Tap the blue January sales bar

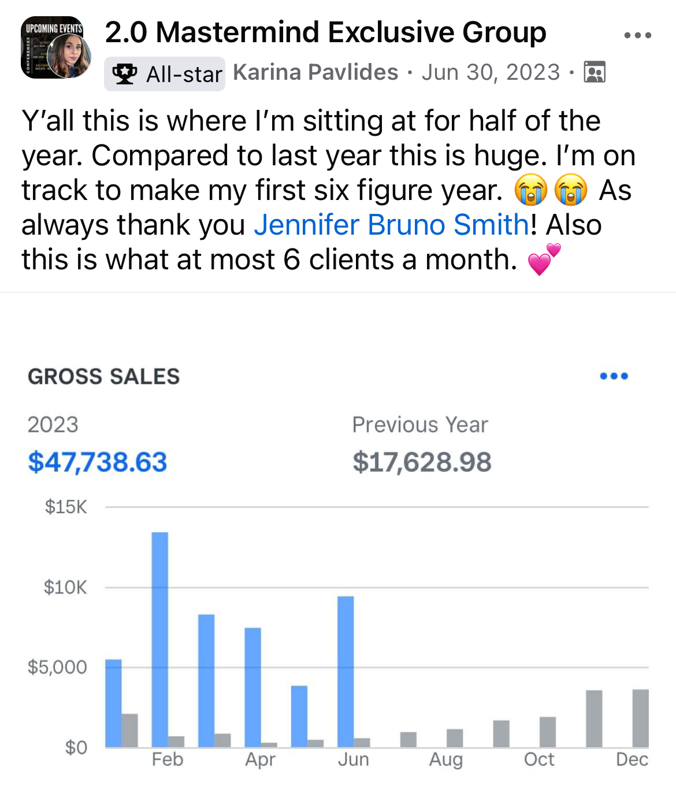(113, 702)
